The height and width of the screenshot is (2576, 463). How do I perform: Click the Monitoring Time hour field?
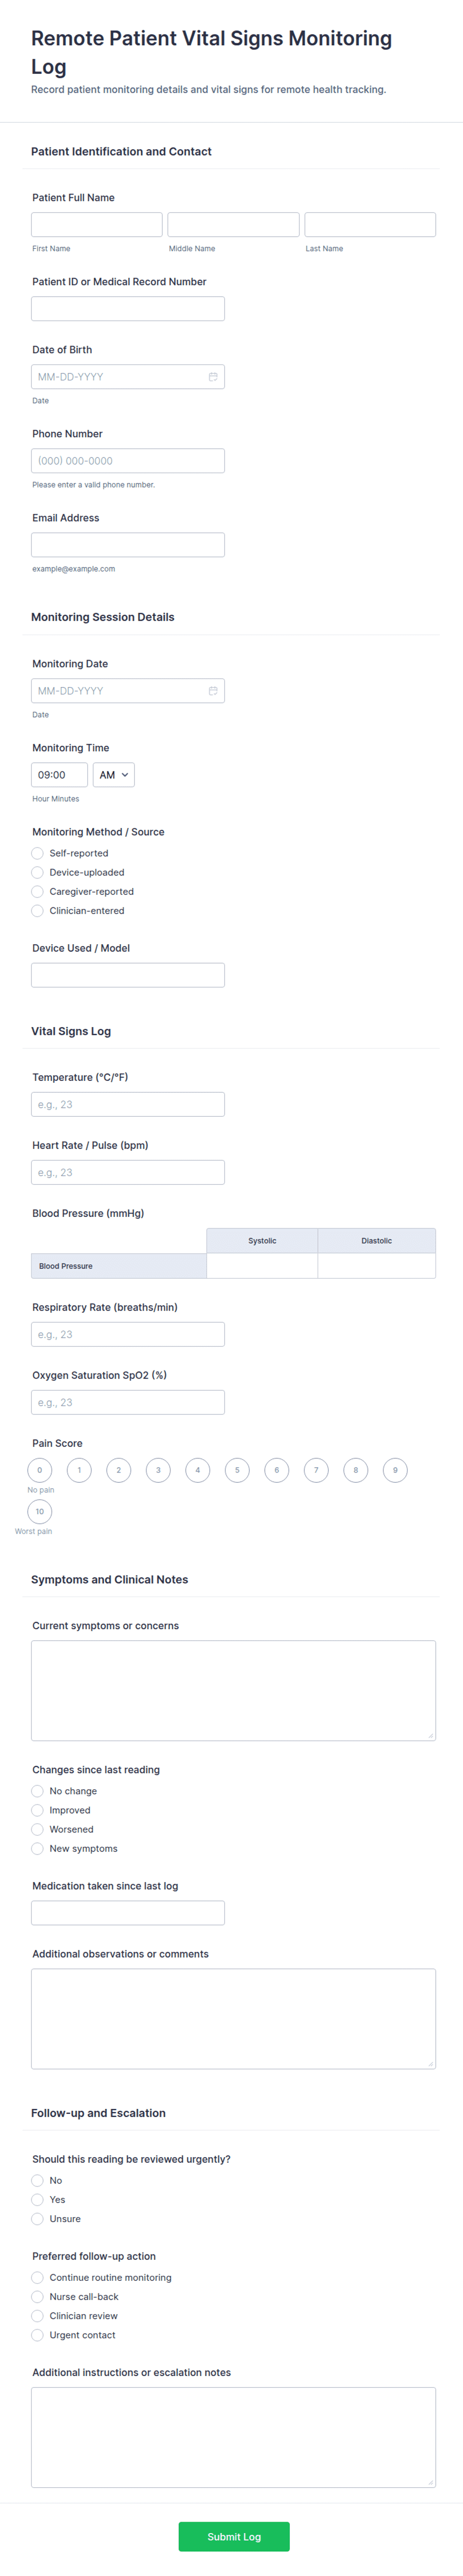pyautogui.click(x=59, y=775)
